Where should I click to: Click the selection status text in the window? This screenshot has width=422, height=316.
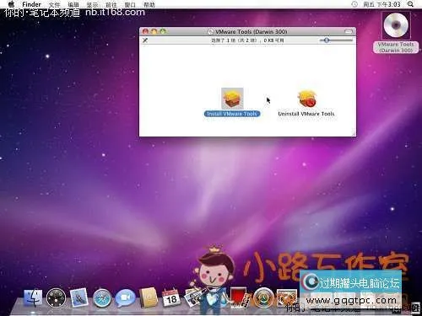tap(247, 40)
